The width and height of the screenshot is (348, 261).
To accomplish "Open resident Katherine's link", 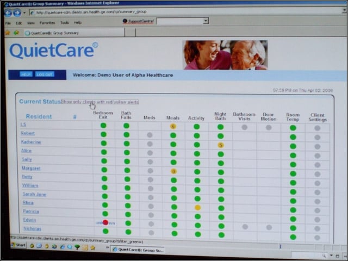I will [31, 142].
